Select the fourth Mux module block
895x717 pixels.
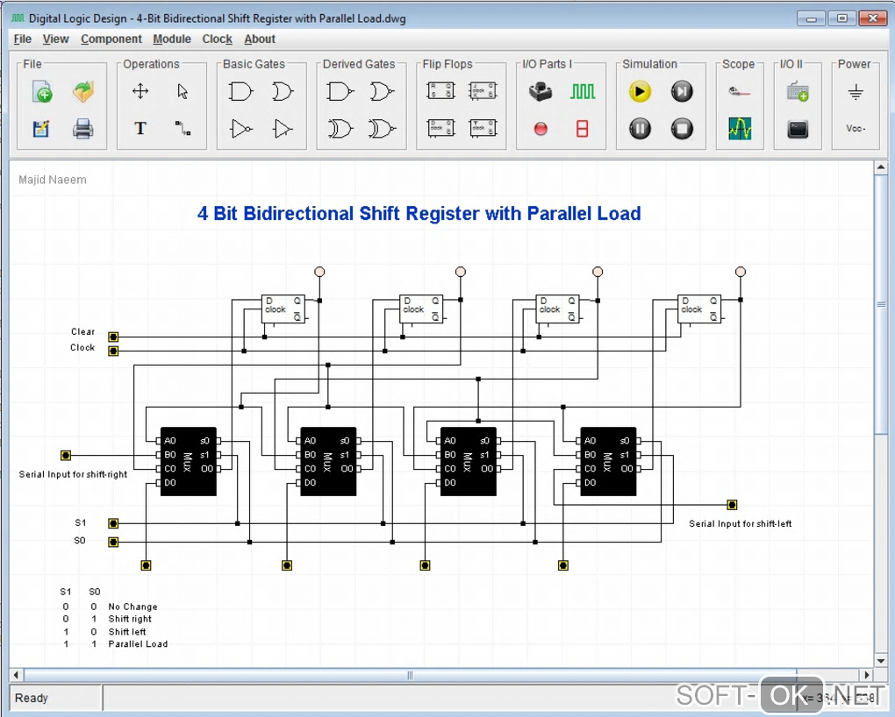click(x=608, y=461)
